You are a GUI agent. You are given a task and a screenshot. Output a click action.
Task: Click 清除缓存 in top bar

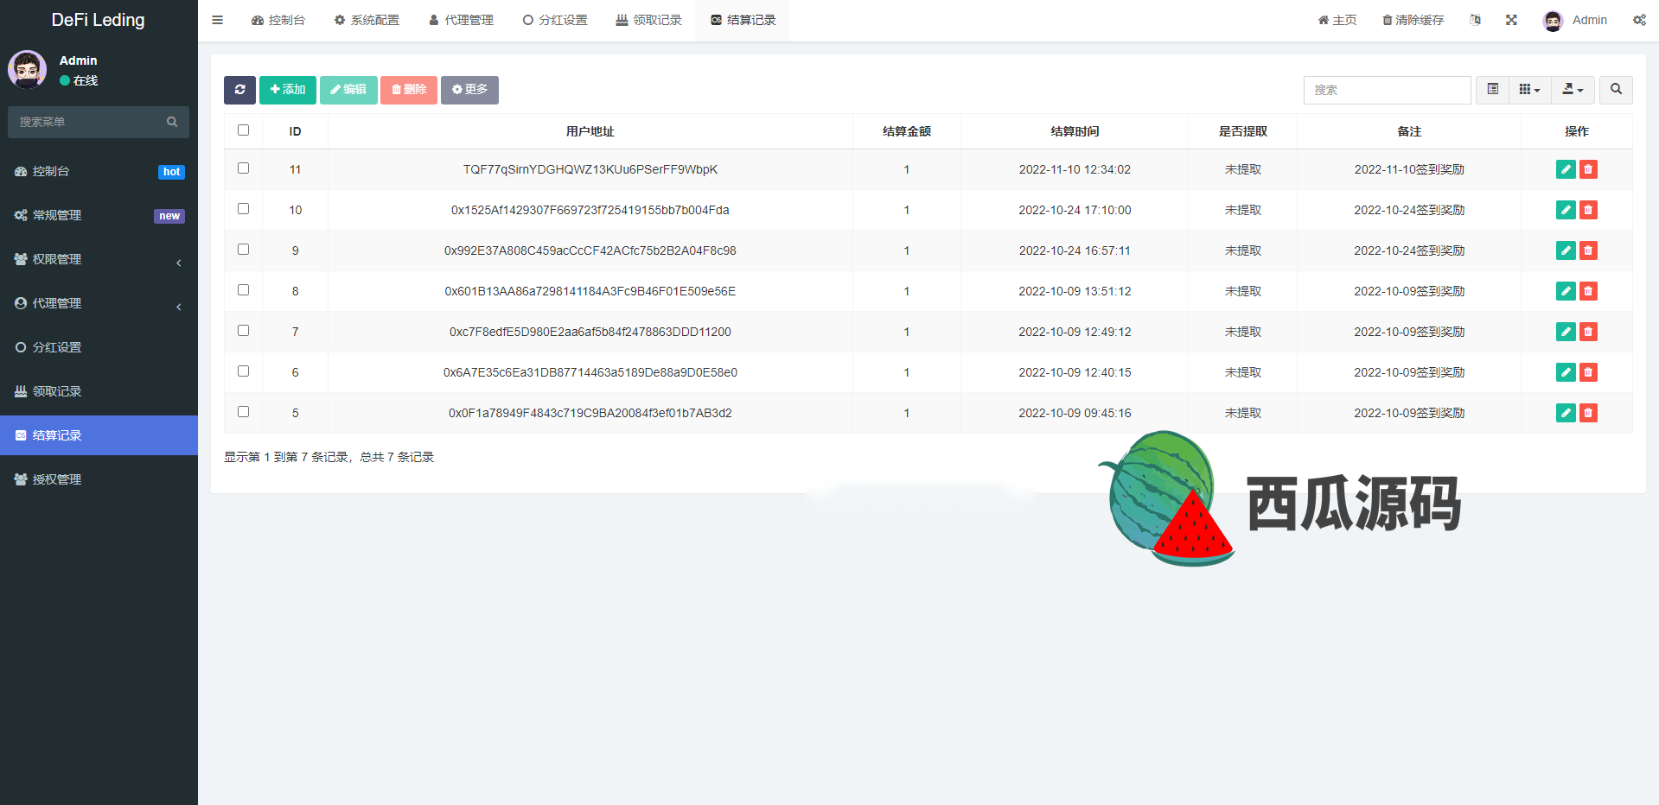point(1413,20)
